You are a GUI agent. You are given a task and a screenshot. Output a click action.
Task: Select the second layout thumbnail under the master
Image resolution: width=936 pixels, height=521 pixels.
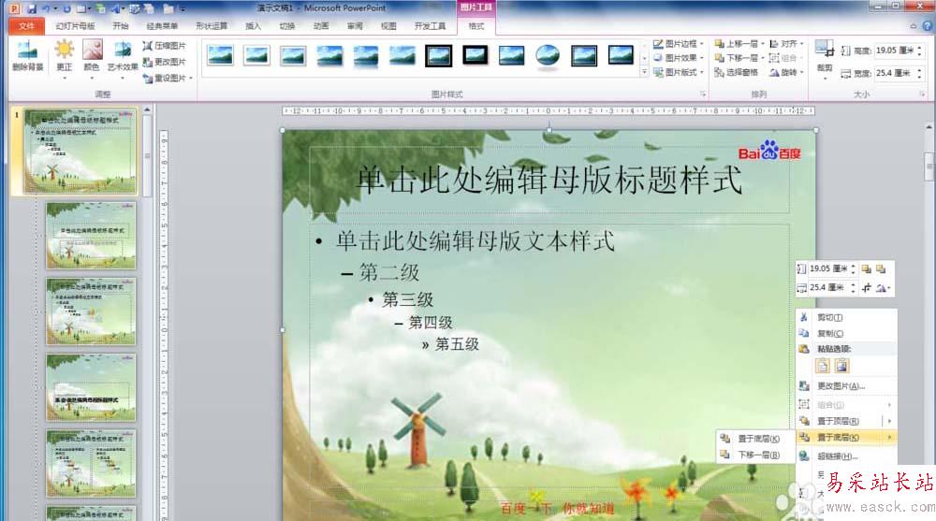pos(91,311)
